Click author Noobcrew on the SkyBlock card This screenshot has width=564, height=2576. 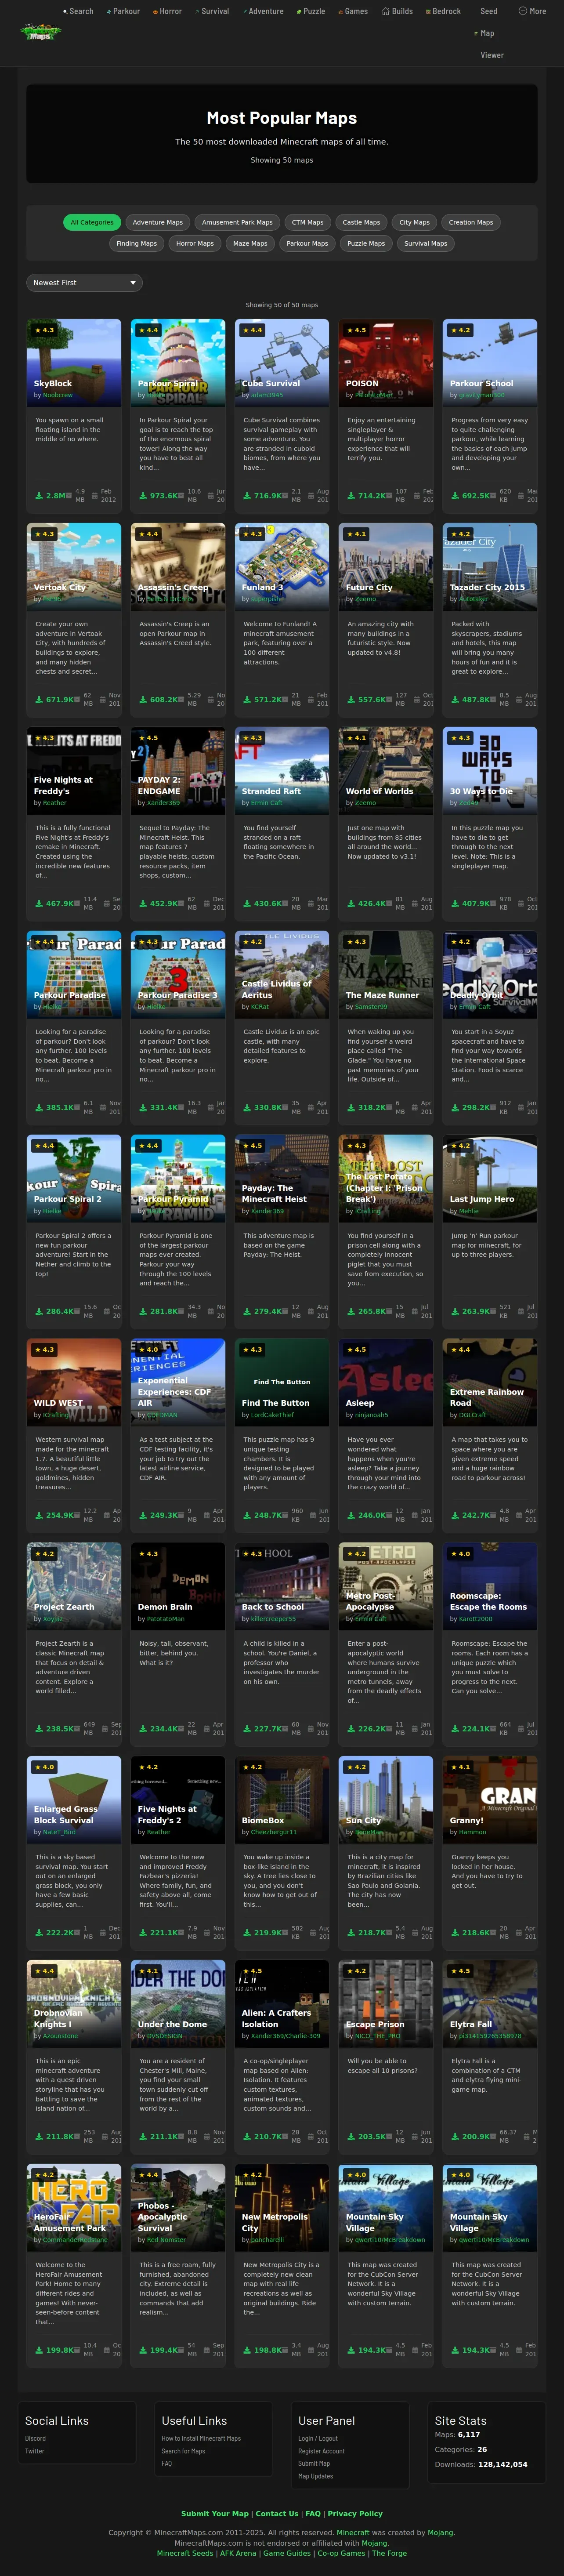coord(58,395)
